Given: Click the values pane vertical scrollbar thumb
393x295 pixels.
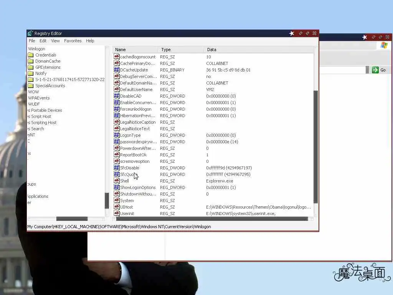Looking at the screenshot, I should [x=315, y=147].
